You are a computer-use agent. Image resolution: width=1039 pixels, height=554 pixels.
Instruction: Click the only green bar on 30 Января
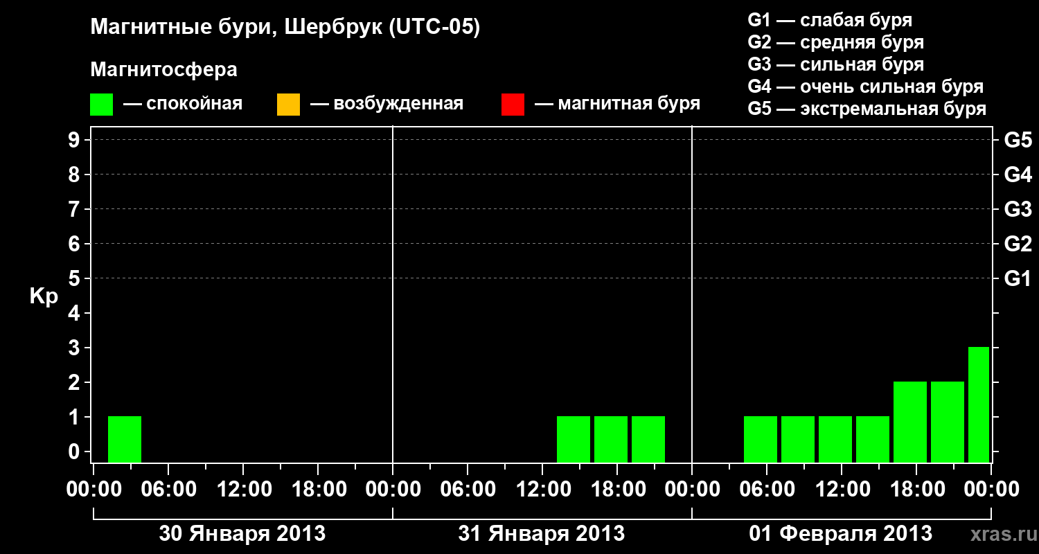125,439
